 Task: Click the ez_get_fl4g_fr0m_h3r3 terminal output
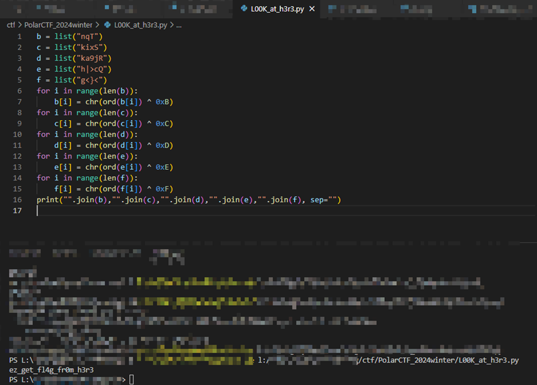(x=51, y=370)
